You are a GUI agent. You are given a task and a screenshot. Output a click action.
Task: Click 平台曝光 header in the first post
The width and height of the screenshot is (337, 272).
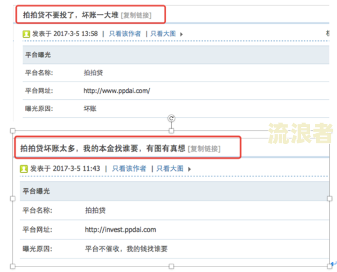coord(38,55)
